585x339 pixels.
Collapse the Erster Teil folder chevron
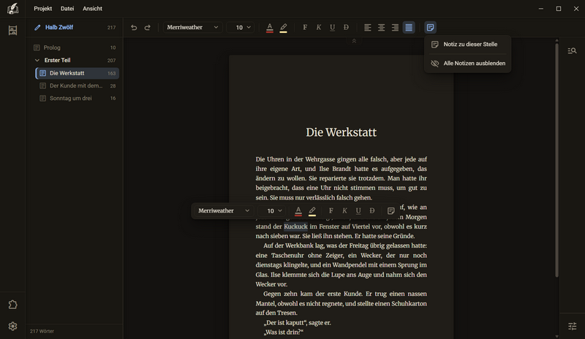click(x=37, y=60)
